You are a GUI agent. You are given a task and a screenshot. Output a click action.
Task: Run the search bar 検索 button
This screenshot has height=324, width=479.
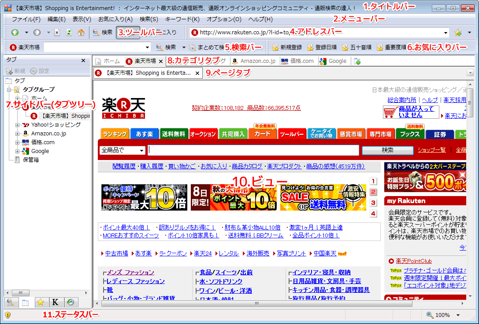point(166,47)
